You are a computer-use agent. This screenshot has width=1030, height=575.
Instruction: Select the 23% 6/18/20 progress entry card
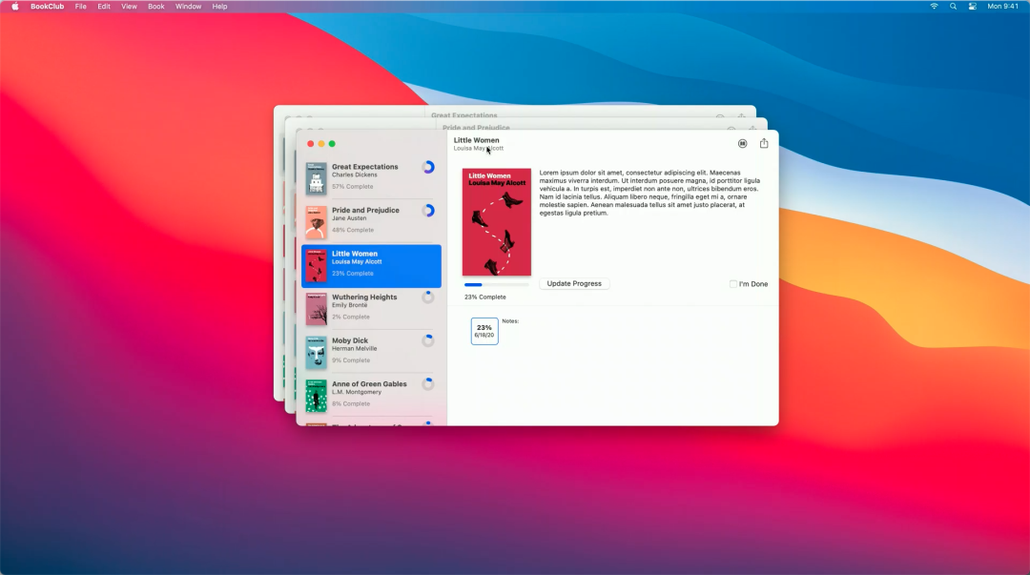coord(484,331)
